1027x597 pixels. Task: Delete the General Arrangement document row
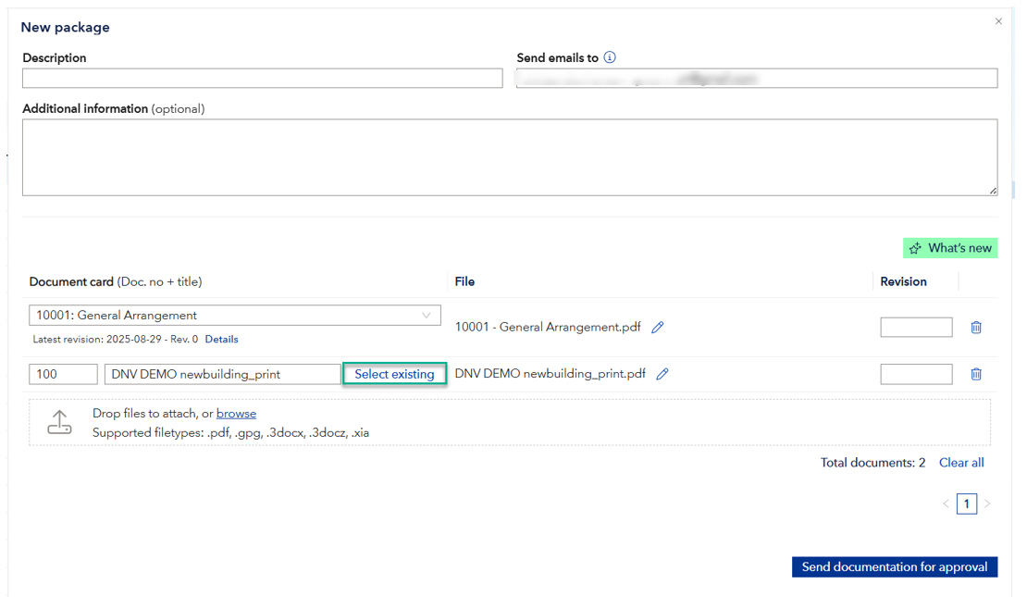click(x=976, y=327)
